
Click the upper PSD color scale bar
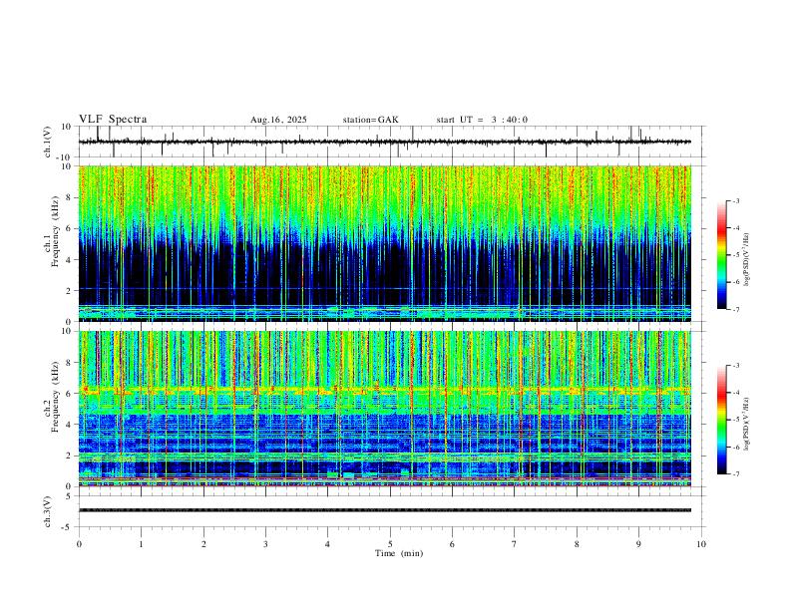pos(721,255)
